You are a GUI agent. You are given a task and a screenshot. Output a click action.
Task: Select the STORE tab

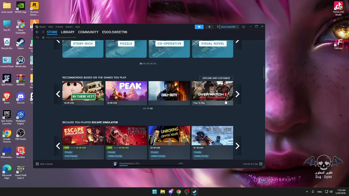click(52, 32)
